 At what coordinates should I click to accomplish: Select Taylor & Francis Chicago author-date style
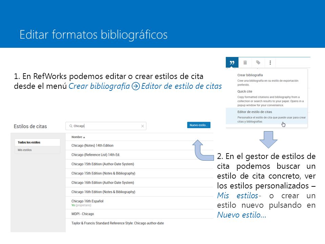click(x=139, y=223)
